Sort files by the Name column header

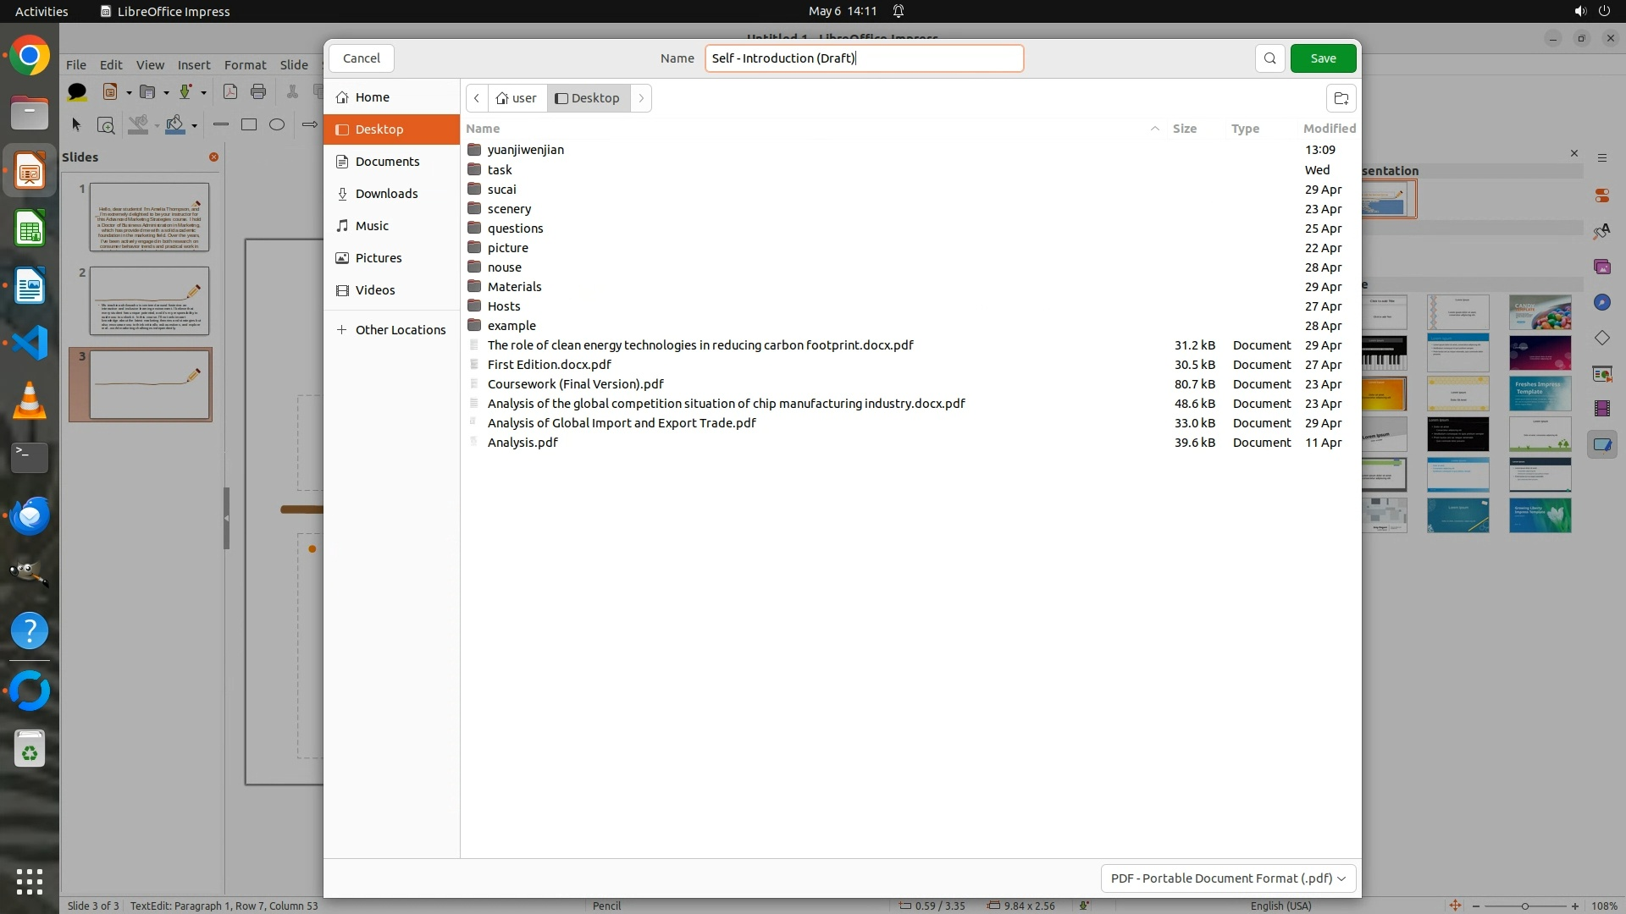click(483, 129)
